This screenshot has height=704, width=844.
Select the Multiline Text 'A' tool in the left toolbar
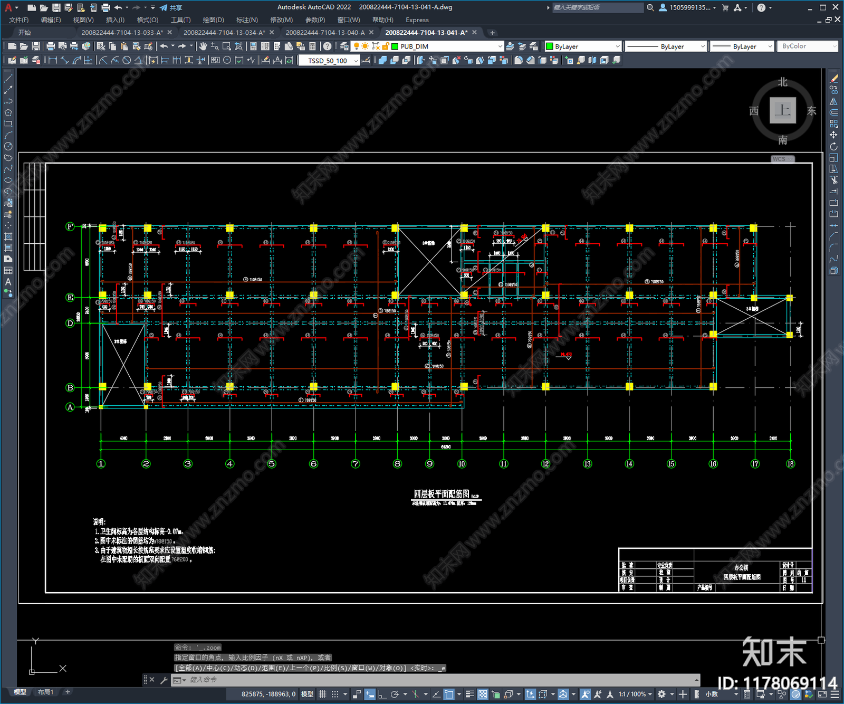click(x=8, y=282)
